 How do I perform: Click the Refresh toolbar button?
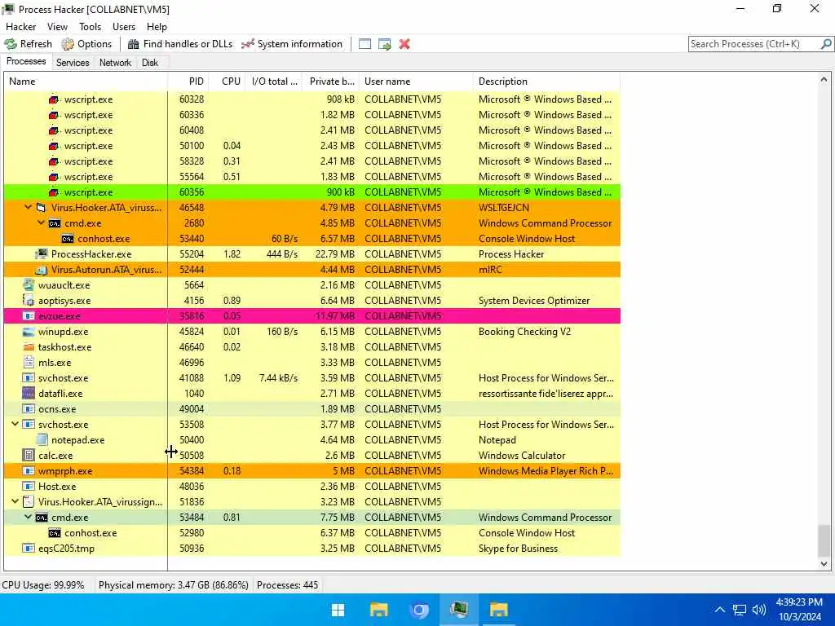click(x=29, y=44)
